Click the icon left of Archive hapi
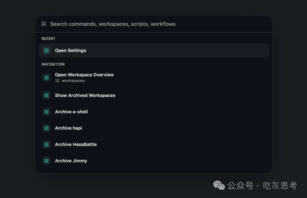 click(x=46, y=128)
